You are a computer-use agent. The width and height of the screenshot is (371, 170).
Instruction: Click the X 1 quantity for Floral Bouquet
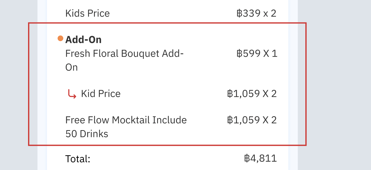(270, 53)
